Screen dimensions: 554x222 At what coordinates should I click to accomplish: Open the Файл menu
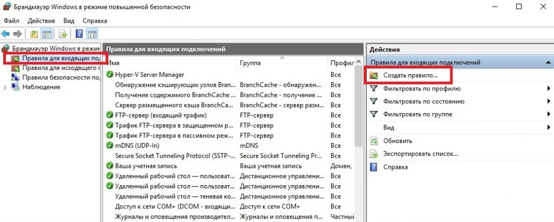tap(11, 21)
